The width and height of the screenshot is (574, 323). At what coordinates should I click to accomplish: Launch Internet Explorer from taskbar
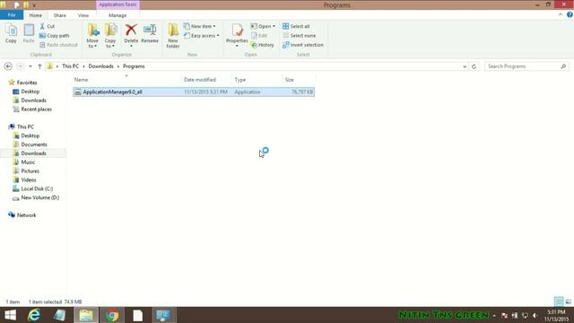point(34,315)
